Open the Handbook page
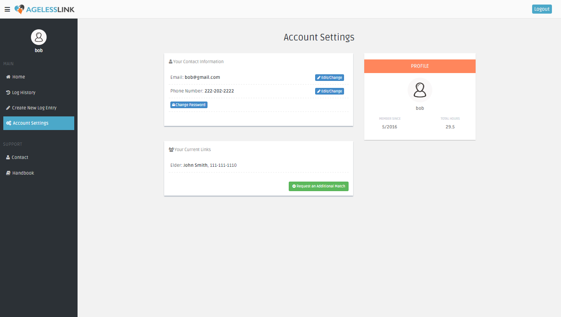Screen dimensions: 561x317 coord(23,173)
